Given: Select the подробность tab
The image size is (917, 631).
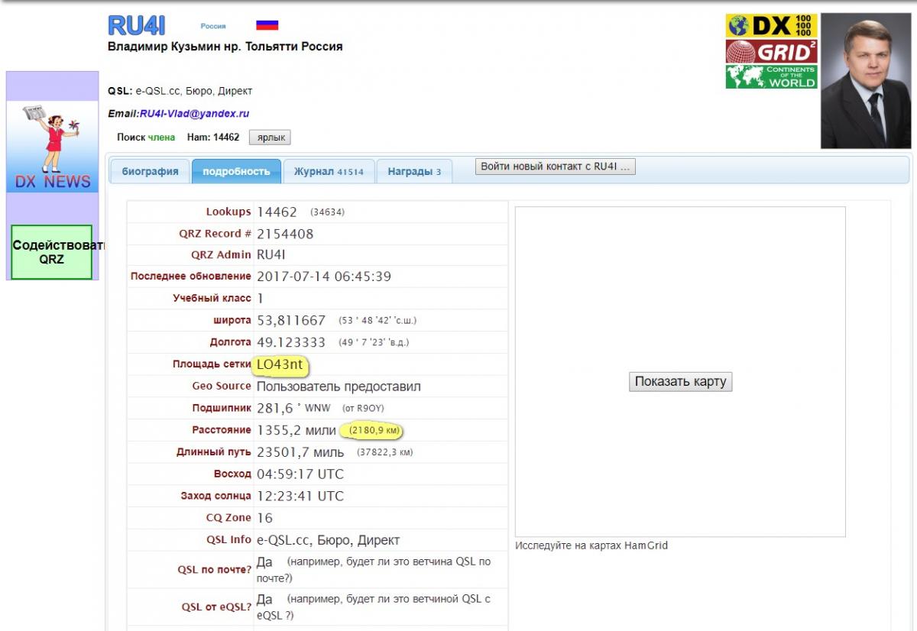Looking at the screenshot, I should click(x=236, y=171).
